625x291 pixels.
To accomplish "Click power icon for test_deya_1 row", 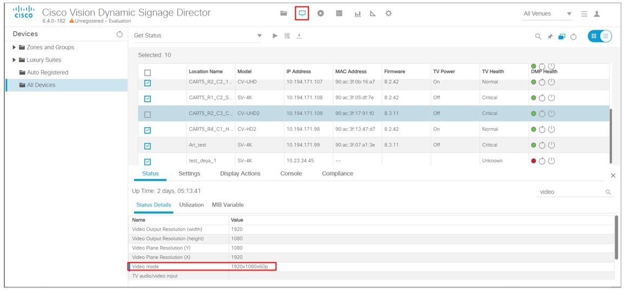I will click(551, 161).
